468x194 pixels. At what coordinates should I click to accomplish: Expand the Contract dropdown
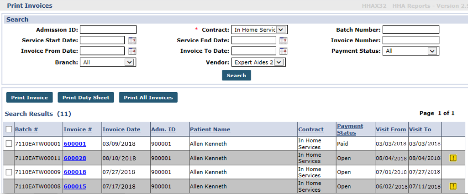pyautogui.click(x=281, y=30)
